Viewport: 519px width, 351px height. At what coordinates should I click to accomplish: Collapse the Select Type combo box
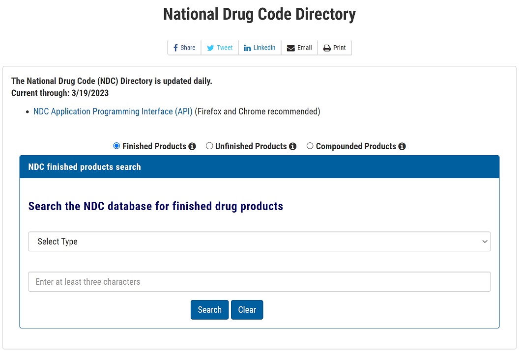(x=259, y=241)
